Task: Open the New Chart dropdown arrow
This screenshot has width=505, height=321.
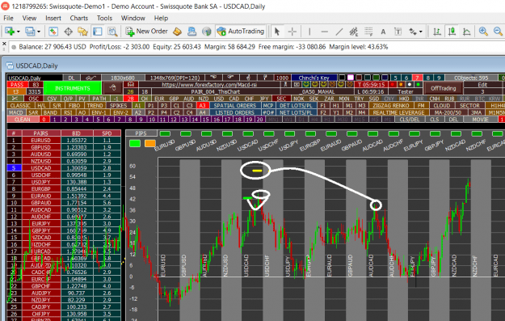Action: [x=18, y=32]
